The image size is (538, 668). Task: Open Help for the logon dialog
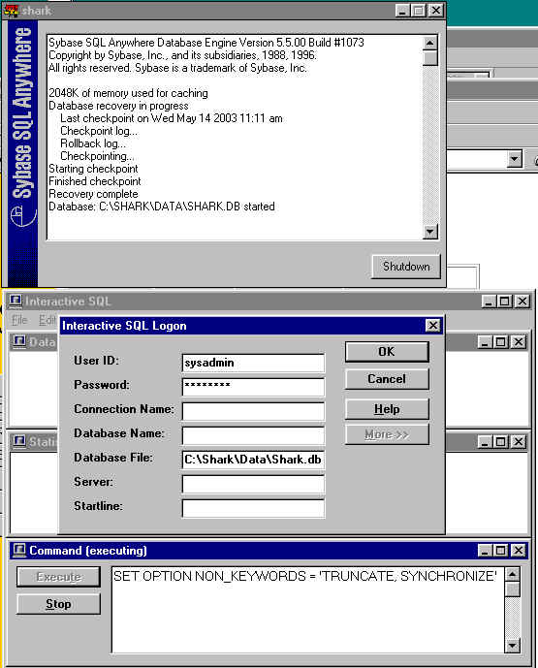click(x=387, y=409)
